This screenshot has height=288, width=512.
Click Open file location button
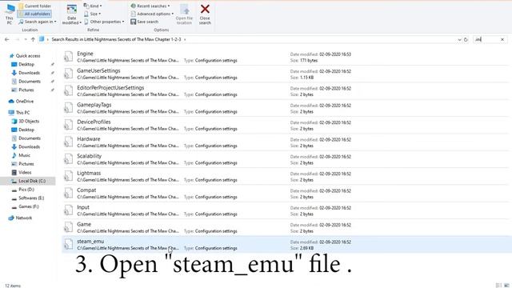point(184,14)
